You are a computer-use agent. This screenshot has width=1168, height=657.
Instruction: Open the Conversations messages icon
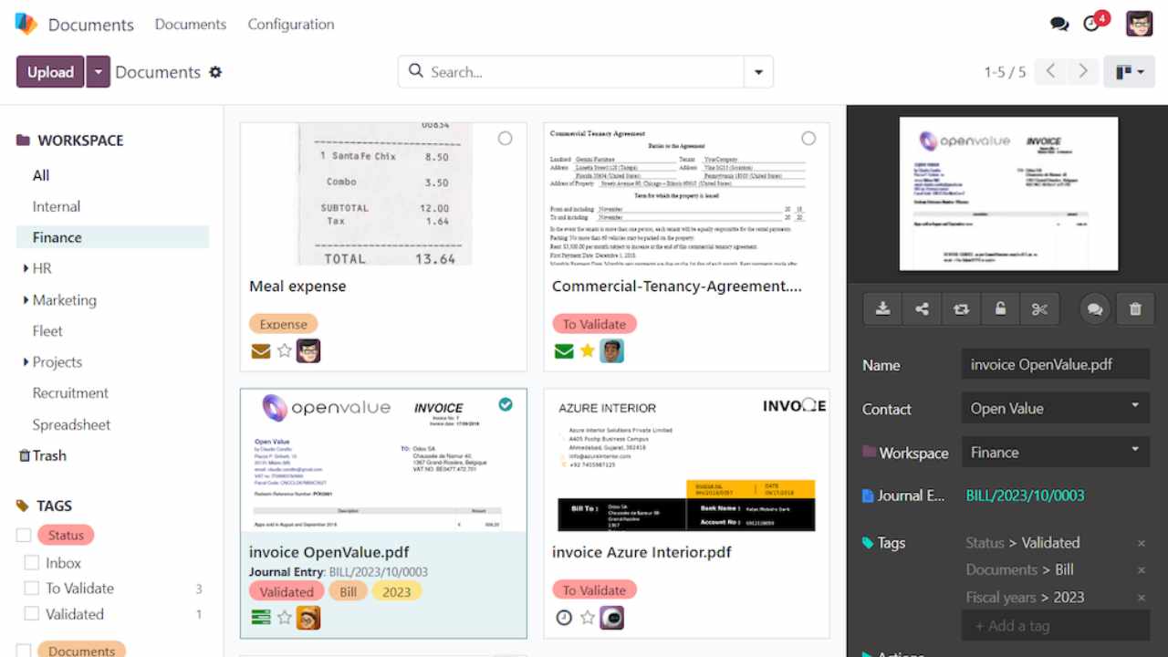[1058, 24]
